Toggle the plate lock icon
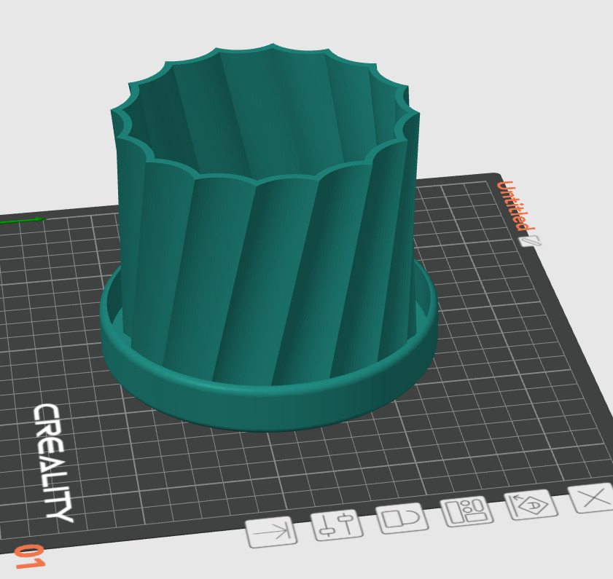Screen dimensions: 613x579 [402, 518]
